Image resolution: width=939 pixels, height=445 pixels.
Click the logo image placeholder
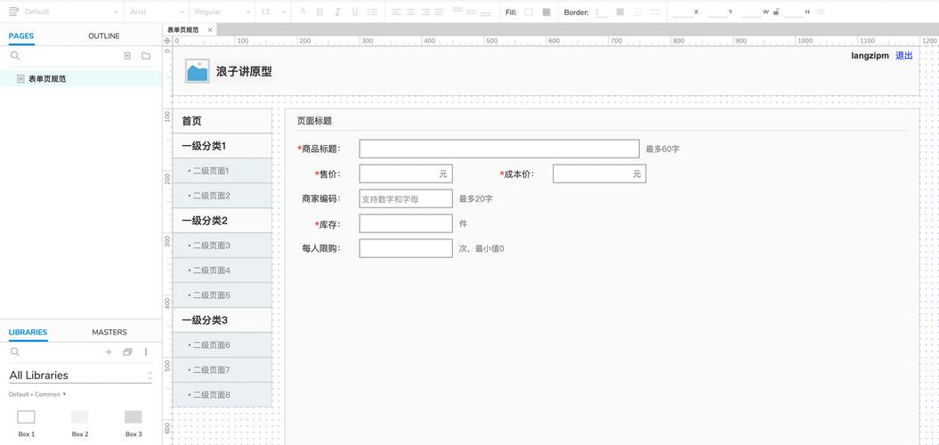click(x=197, y=70)
